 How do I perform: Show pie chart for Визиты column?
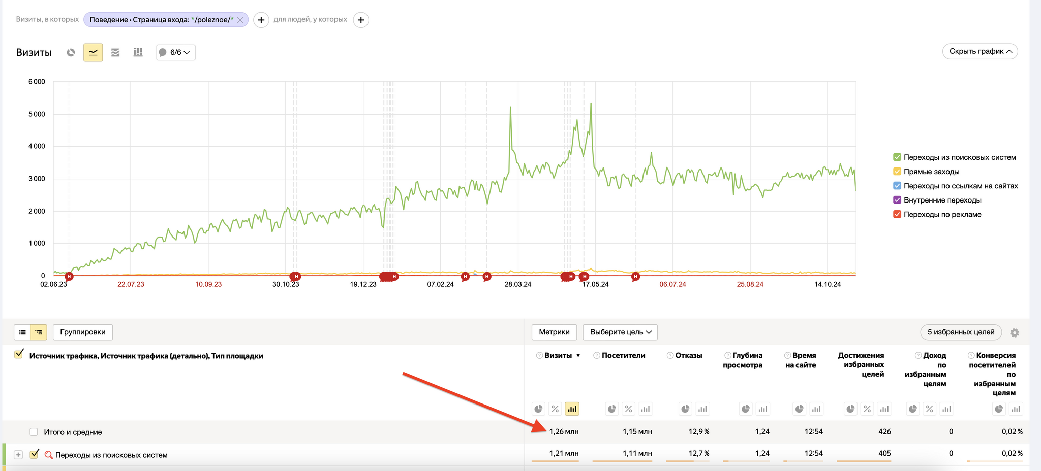pos(538,409)
